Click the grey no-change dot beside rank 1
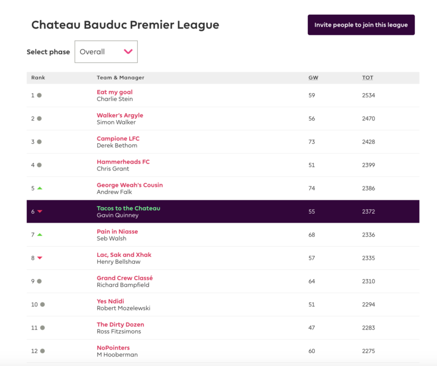Viewport: 437px width, 366px height. tap(39, 95)
